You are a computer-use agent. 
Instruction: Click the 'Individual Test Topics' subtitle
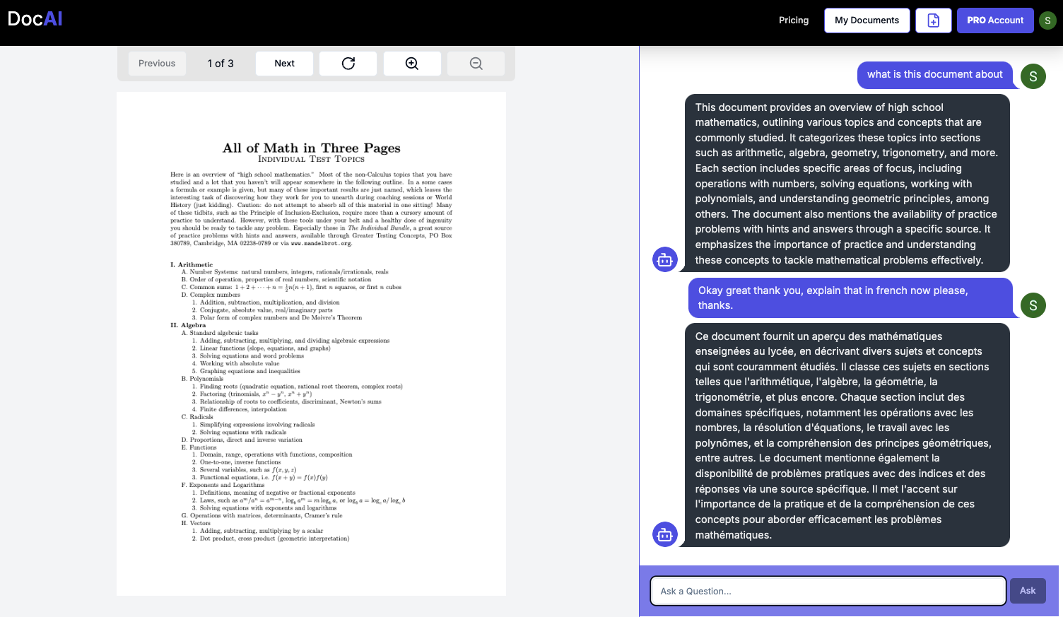tap(312, 160)
